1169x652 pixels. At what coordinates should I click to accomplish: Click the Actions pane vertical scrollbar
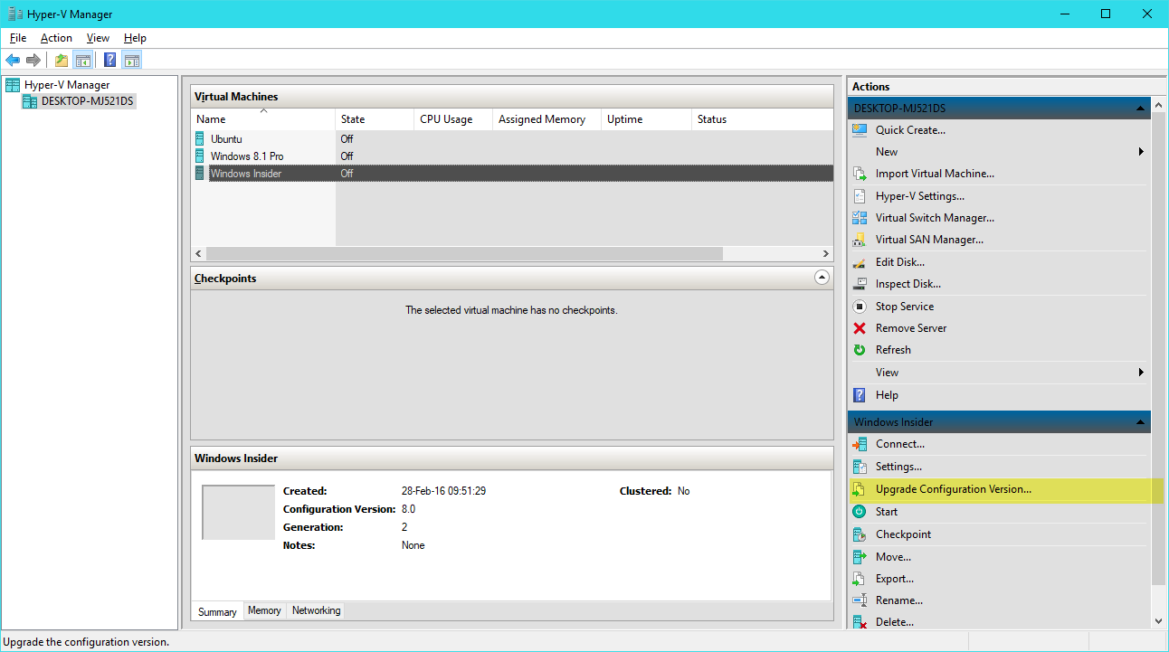pyautogui.click(x=1159, y=348)
